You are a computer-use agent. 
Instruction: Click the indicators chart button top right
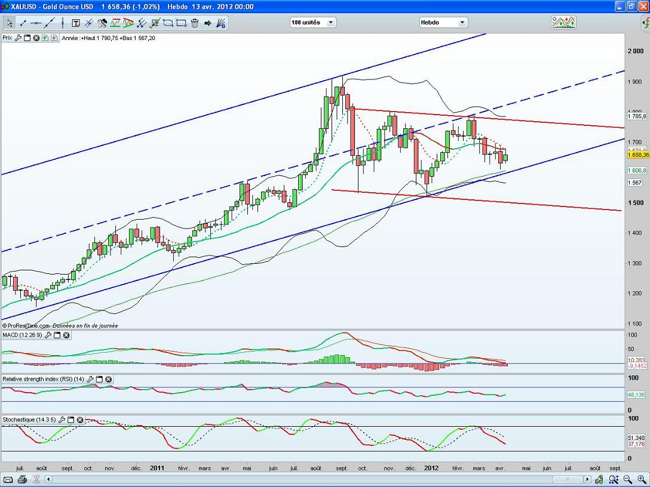[563, 23]
